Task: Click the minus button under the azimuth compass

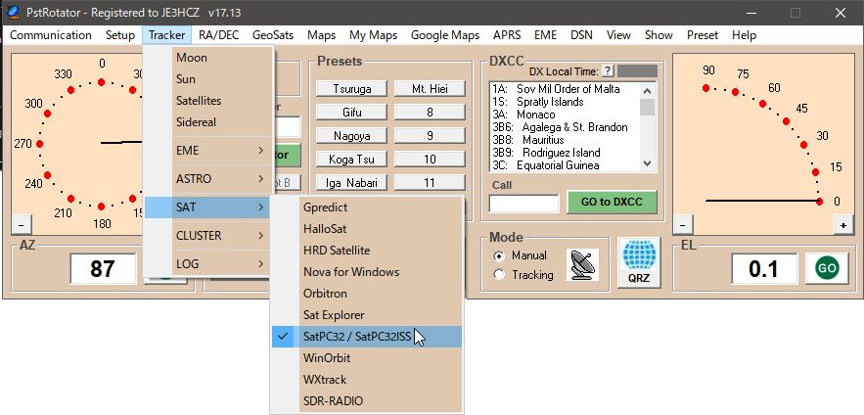Action: point(20,224)
